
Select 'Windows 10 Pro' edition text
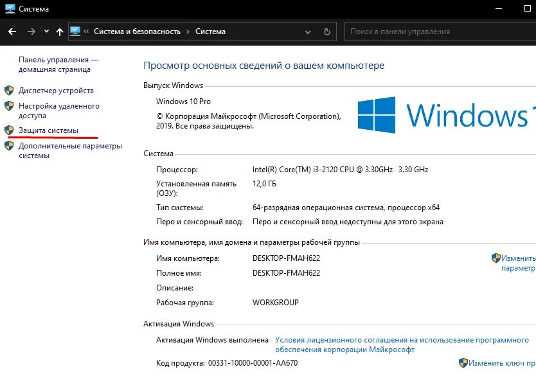tap(183, 102)
